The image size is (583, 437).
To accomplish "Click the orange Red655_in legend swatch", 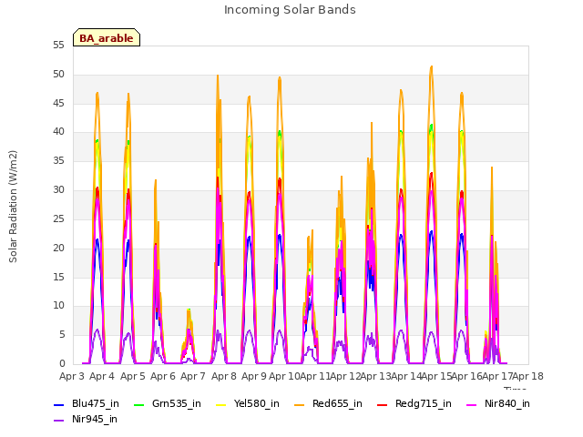I will click(300, 404).
